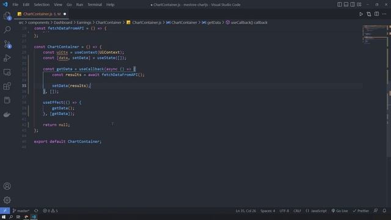391x220 pixels.
Task: Open remote window button in status bar
Action: pyautogui.click(x=5, y=211)
